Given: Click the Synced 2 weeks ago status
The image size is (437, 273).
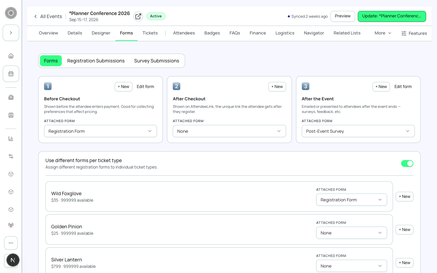Looking at the screenshot, I should [308, 16].
